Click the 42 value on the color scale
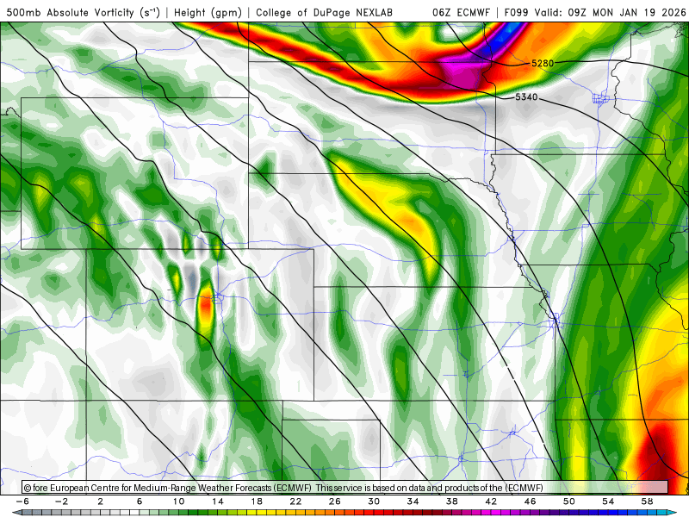The width and height of the screenshot is (689, 517). click(x=491, y=501)
